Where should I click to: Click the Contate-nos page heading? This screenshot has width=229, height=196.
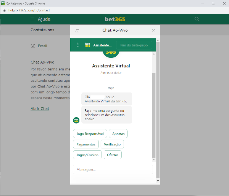point(42,30)
